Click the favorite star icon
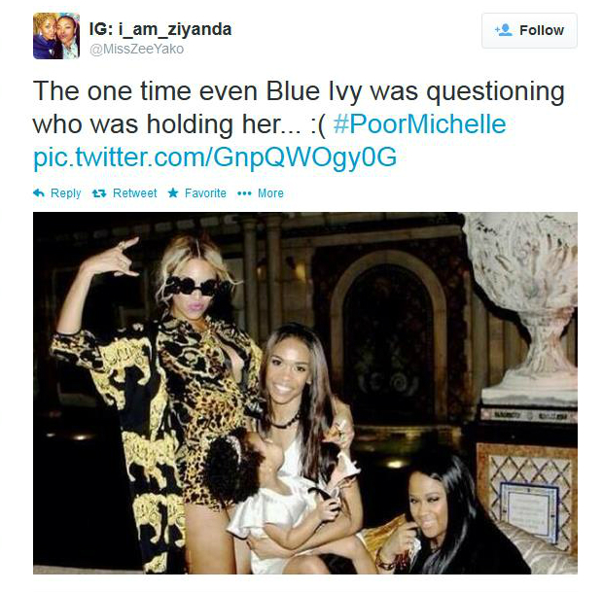The width and height of the screenshot is (603, 592). pyautogui.click(x=173, y=192)
